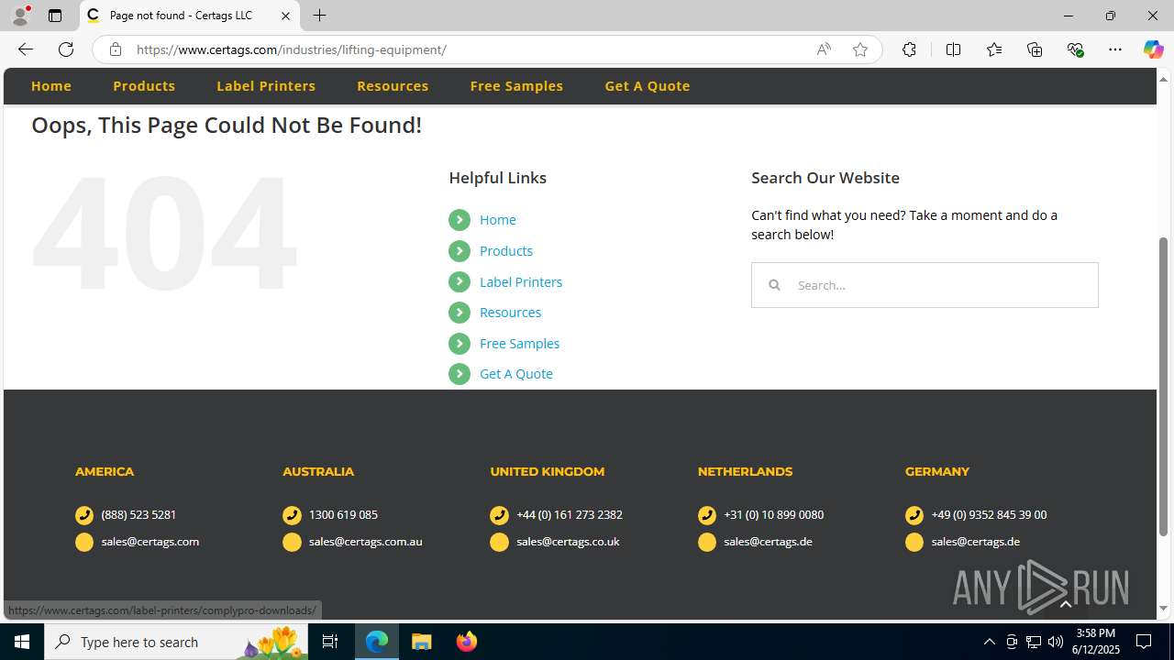The image size is (1174, 660).
Task: Call America number (888) 523 5281
Action: (138, 515)
